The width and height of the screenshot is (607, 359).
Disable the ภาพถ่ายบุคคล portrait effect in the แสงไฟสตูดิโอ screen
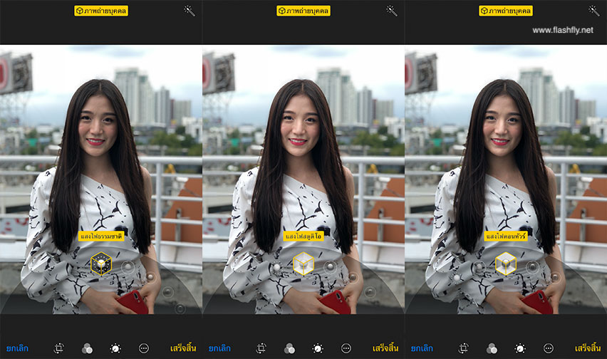(303, 11)
